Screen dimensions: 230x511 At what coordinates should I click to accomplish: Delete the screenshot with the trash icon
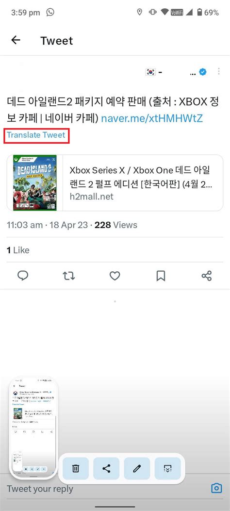click(x=76, y=469)
